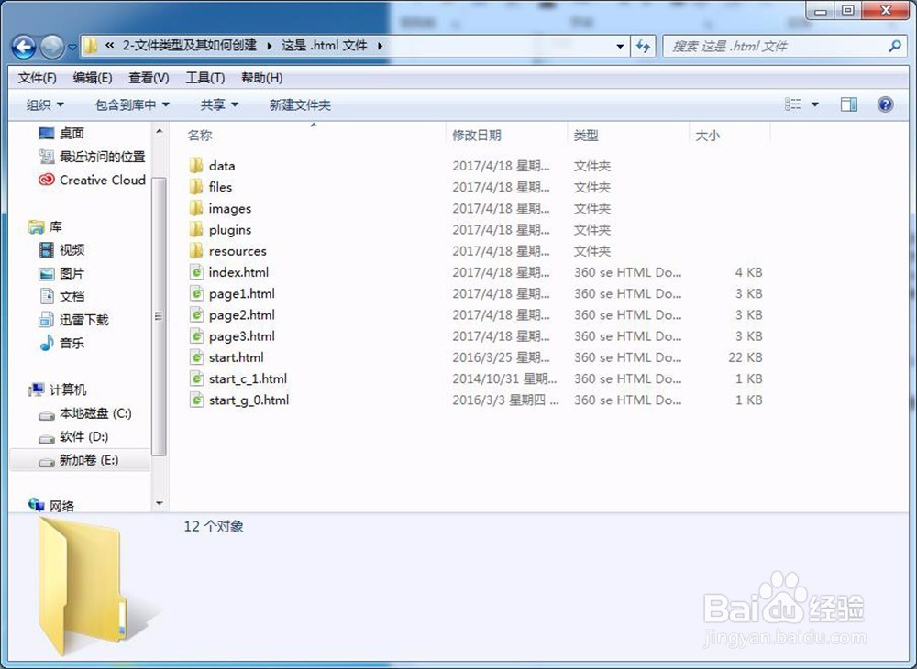This screenshot has height=669, width=917.
Task: Sort by the 修改日期 column header
Action: click(x=506, y=135)
